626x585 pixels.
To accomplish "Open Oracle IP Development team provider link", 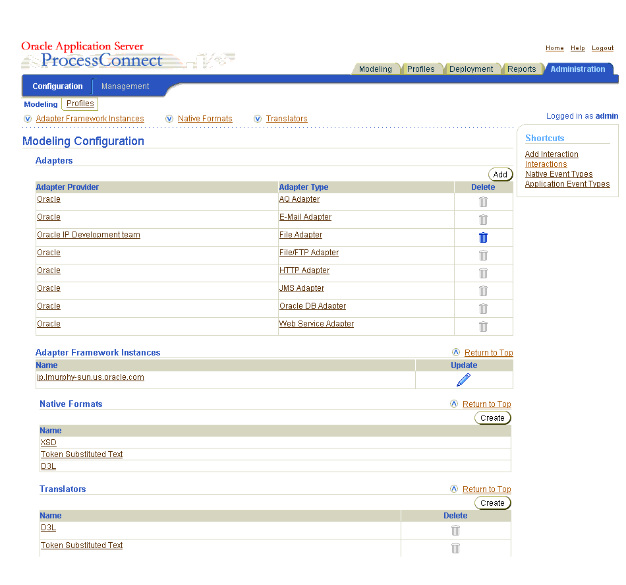I will 89,235.
